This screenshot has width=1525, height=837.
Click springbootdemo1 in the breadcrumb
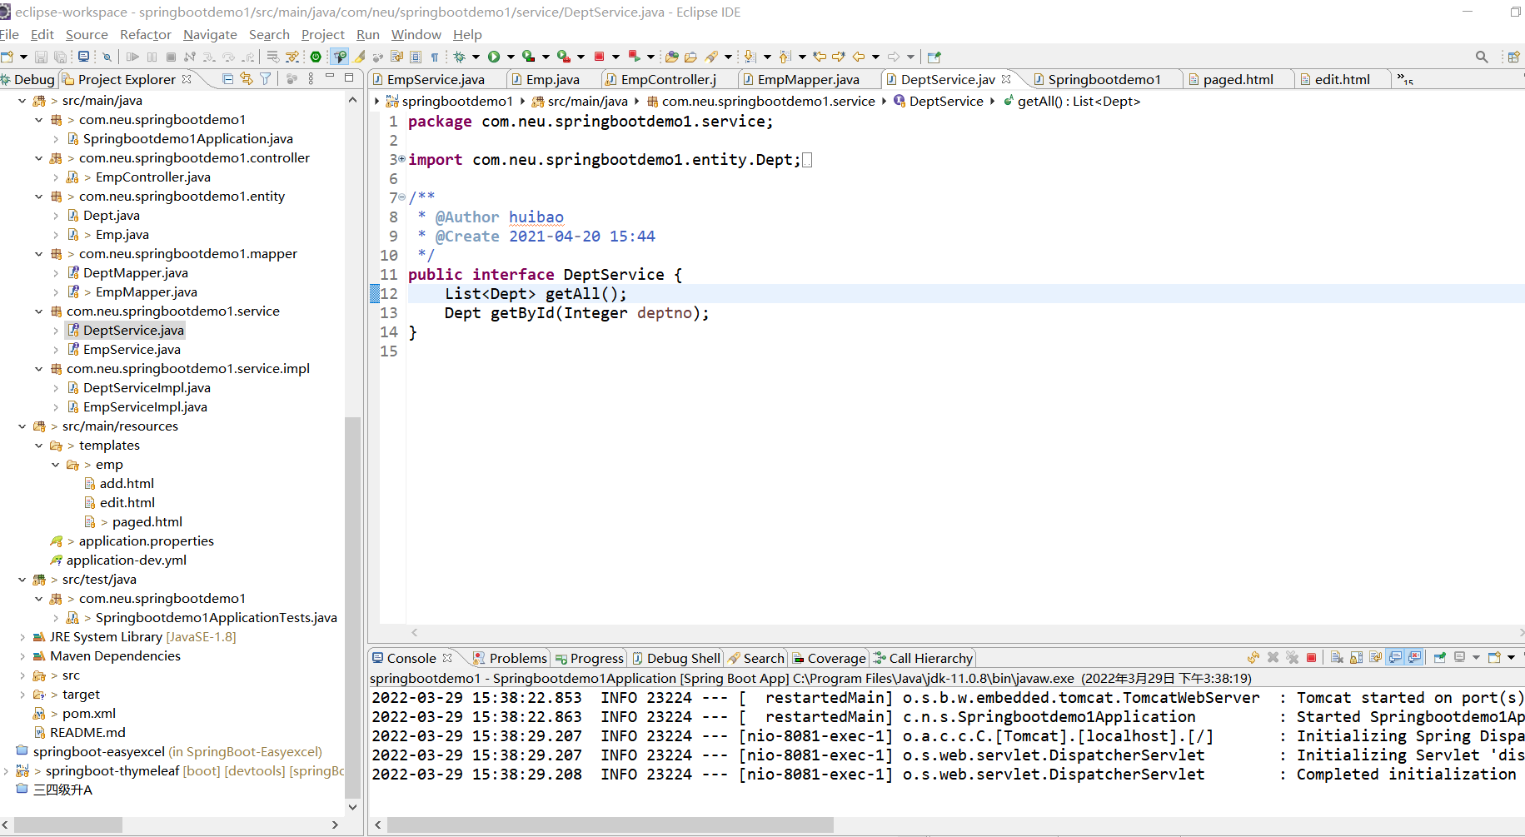pyautogui.click(x=457, y=101)
